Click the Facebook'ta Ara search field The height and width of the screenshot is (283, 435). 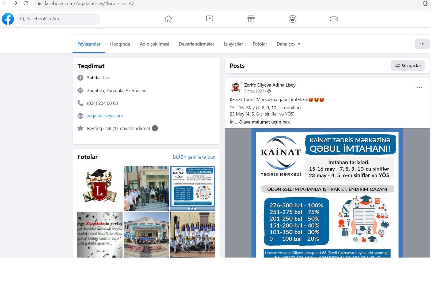point(58,19)
